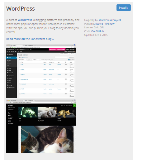Open the On GitHub code link
The height and width of the screenshot is (163, 152).
click(97, 31)
